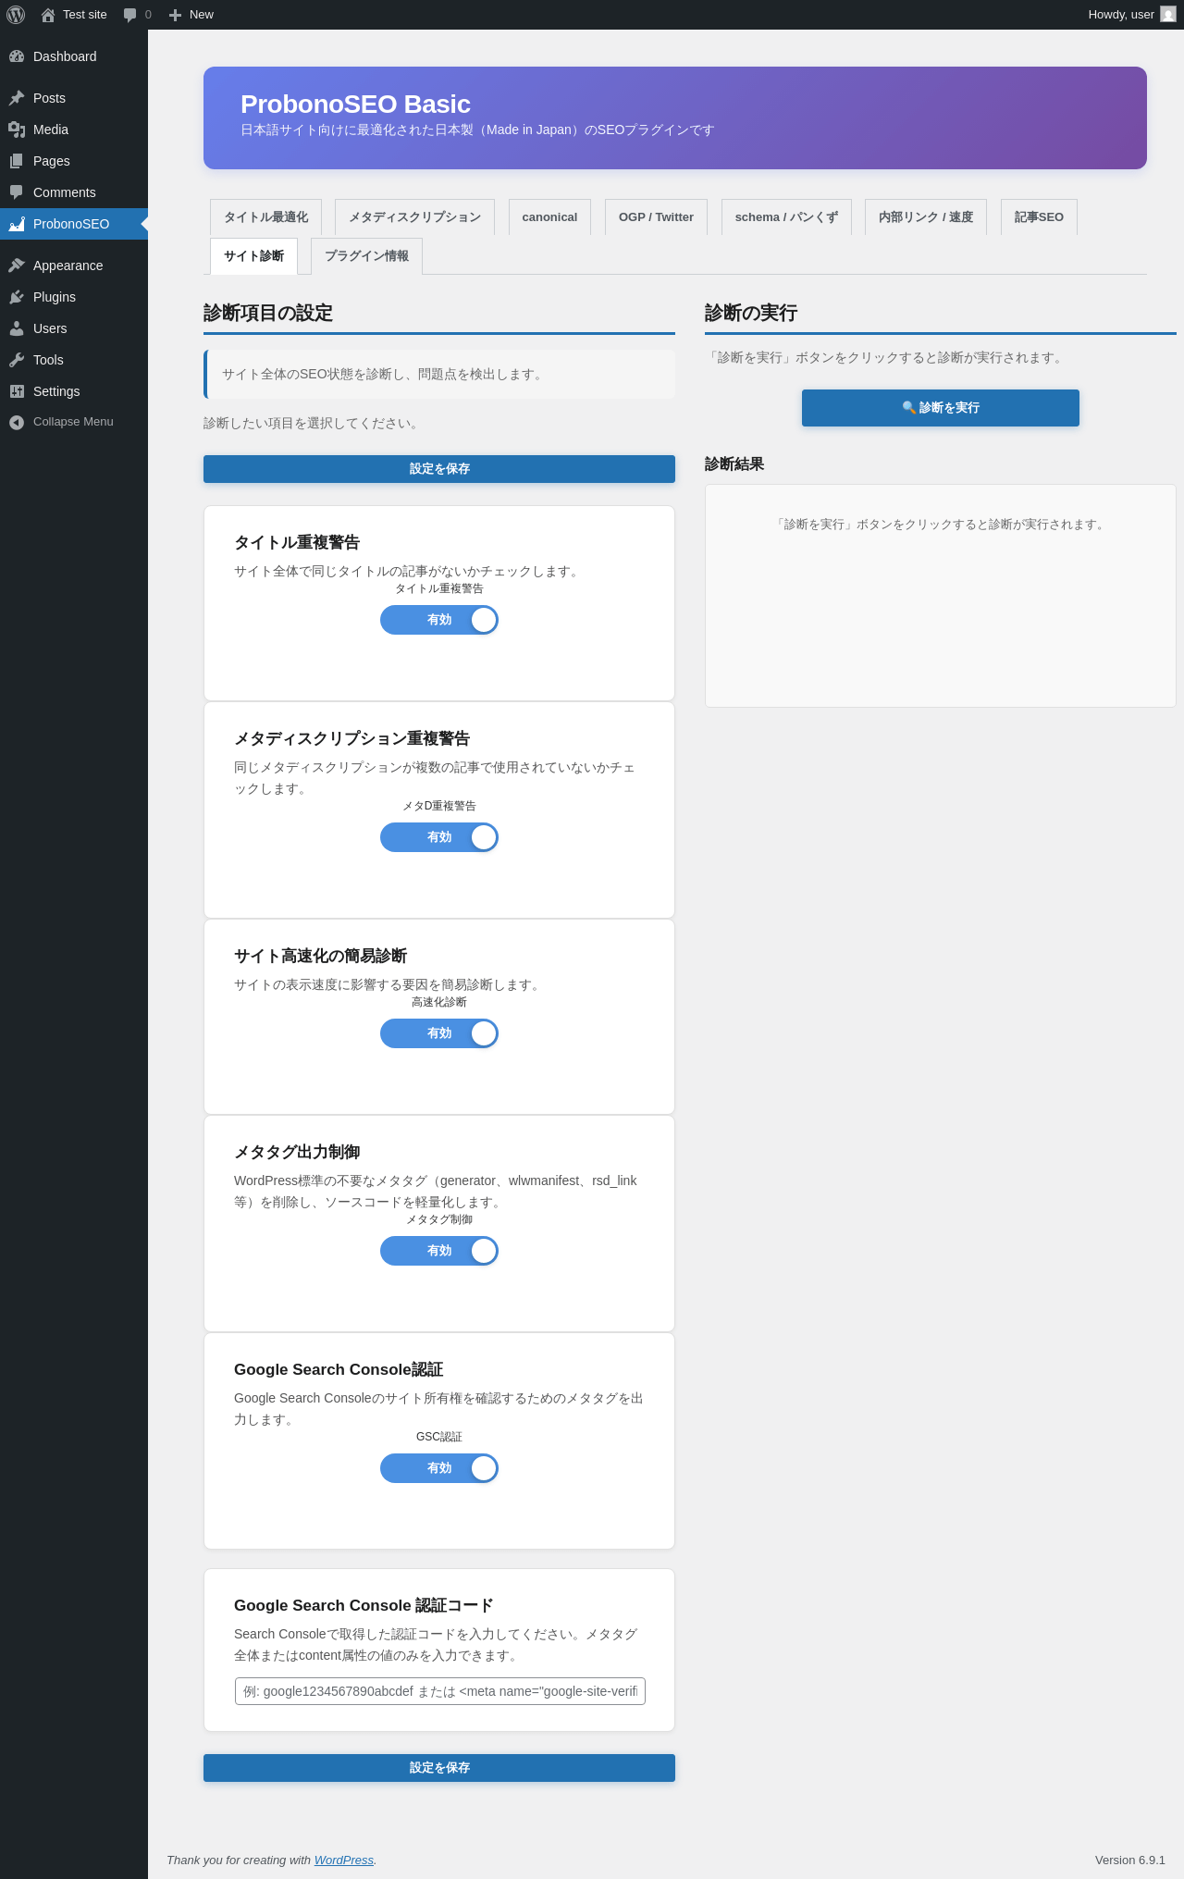Focus the Search Console 認証コード input field
Viewport: 1184px width, 1879px height.
(440, 1691)
